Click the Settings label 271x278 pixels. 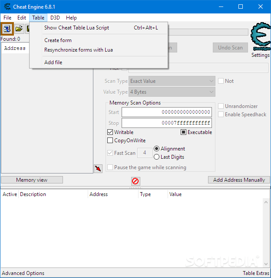coord(261,55)
